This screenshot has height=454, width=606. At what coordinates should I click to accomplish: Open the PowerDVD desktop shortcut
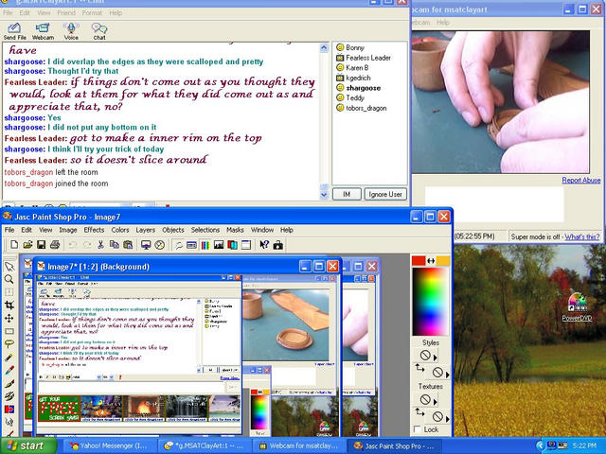(577, 307)
